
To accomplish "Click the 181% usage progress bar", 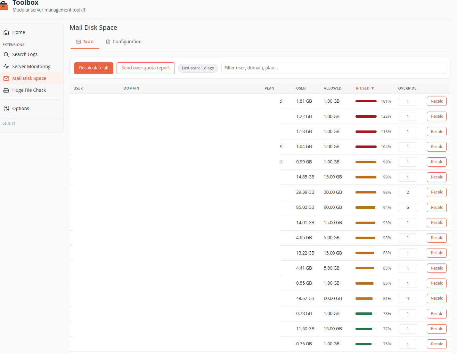I will 366,101.
